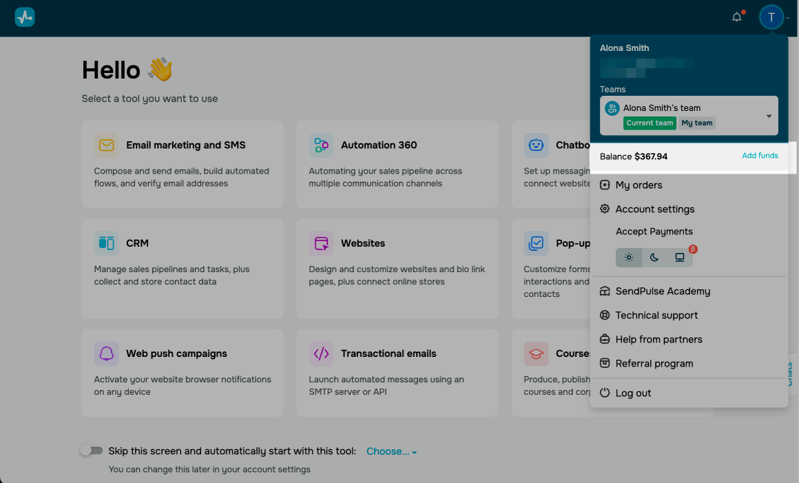Screen dimensions: 799x483
Task: Click the My orders icon
Action: pos(605,185)
